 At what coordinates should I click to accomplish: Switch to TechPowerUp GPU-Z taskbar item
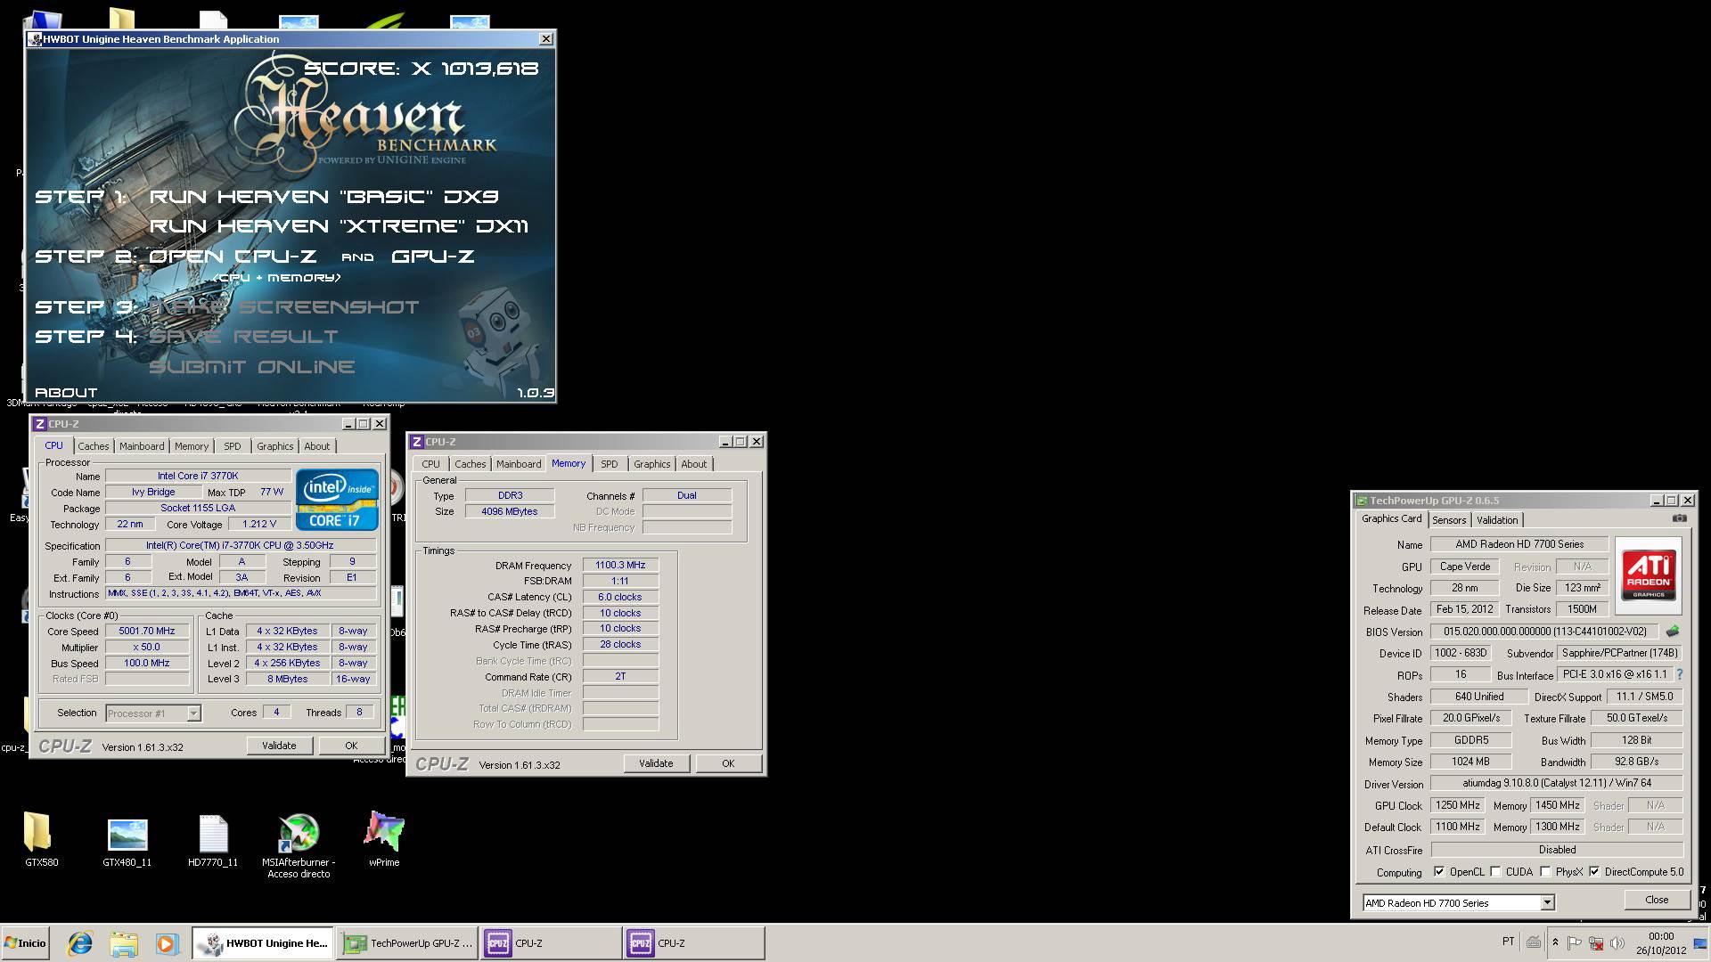[x=407, y=943]
